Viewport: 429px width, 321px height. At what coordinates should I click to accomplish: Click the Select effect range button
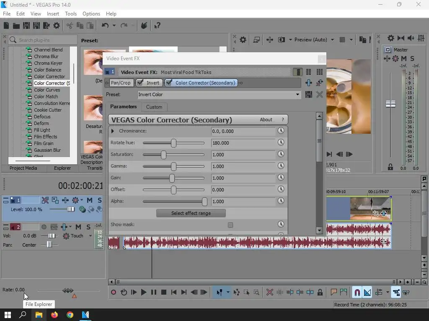191,213
